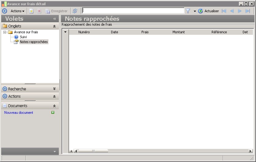Open the Suivi tree item
The width and height of the screenshot is (256, 162).
pyautogui.click(x=23, y=37)
